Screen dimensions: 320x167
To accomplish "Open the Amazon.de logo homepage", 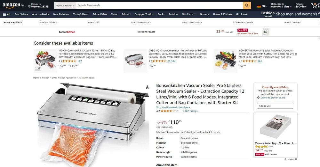I will (13, 5).
